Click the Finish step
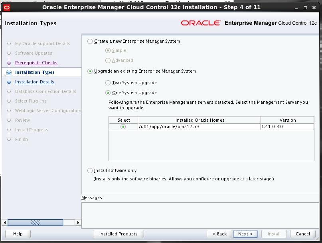The image size is (322, 243). pos(22,139)
